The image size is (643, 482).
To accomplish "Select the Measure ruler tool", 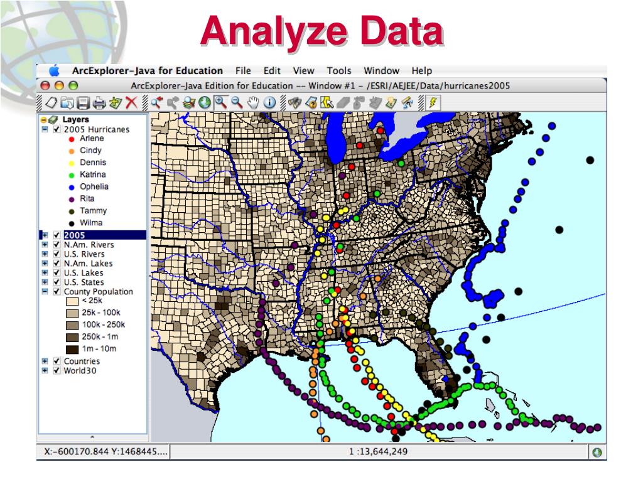I will pos(407,102).
